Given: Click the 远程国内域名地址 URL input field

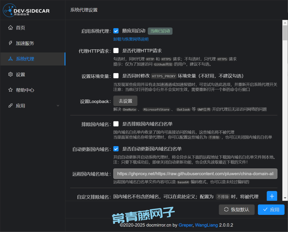Looking at the screenshot, I should click(x=195, y=174).
